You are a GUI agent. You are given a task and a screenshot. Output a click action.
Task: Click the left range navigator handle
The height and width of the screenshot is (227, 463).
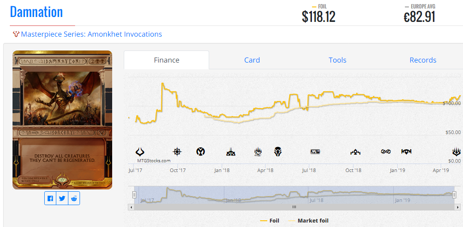[x=134, y=194]
